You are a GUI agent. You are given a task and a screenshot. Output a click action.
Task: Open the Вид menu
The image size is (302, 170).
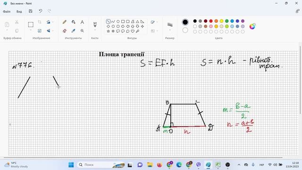coord(19,11)
